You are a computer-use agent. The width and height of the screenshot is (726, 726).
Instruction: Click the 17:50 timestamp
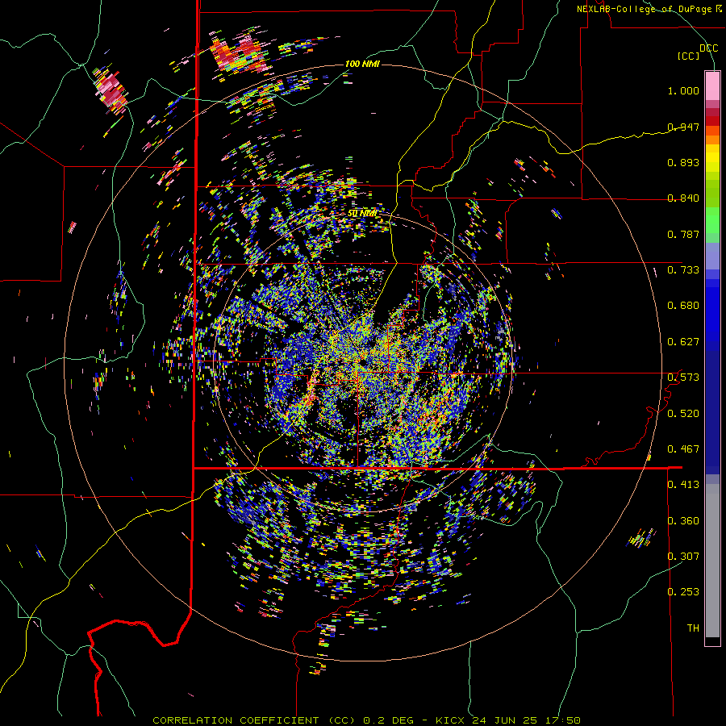(561, 720)
